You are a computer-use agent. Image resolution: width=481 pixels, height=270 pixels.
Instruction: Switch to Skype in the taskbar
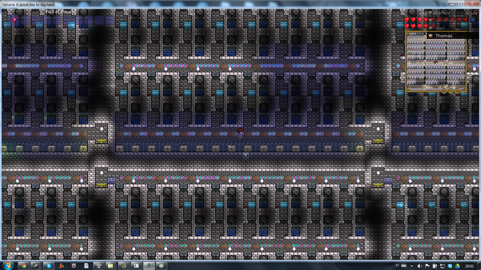(x=49, y=266)
